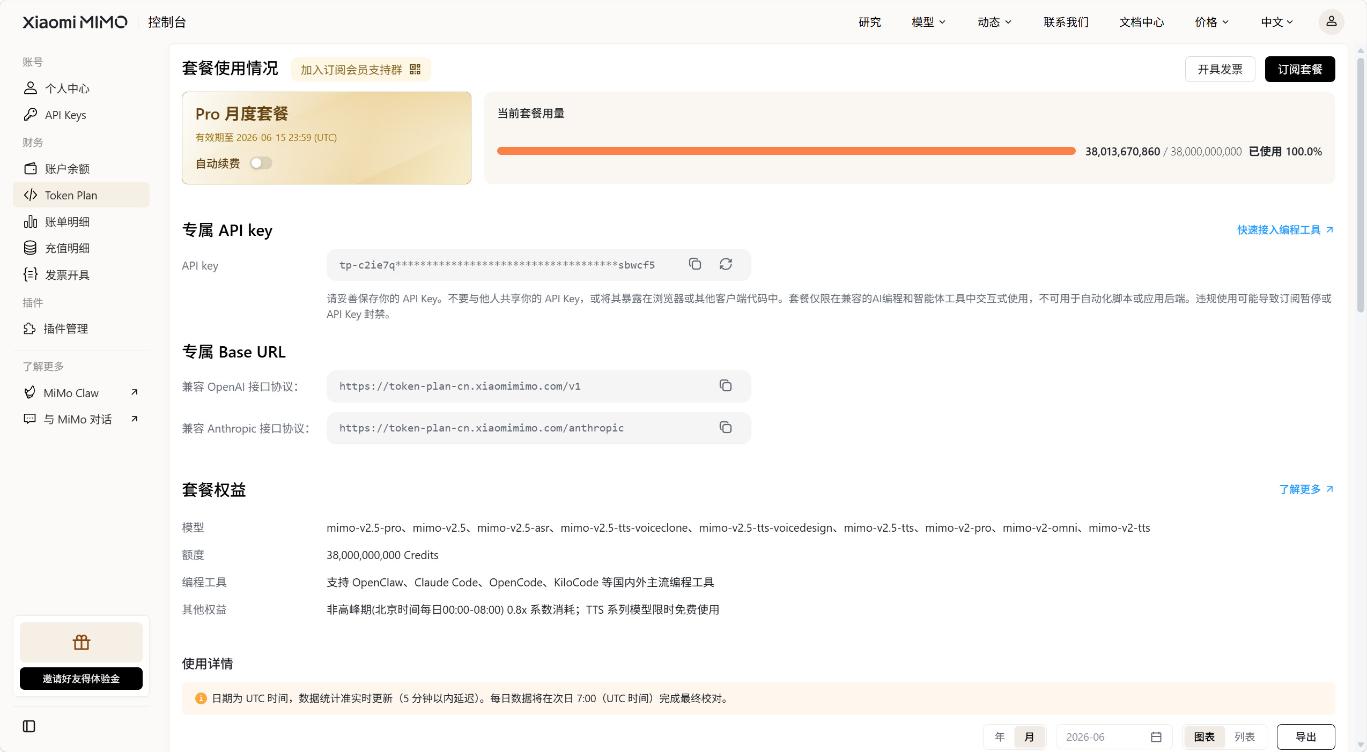Viewport: 1367px width, 752px height.
Task: Click the page vertical scrollbar
Action: click(1360, 185)
